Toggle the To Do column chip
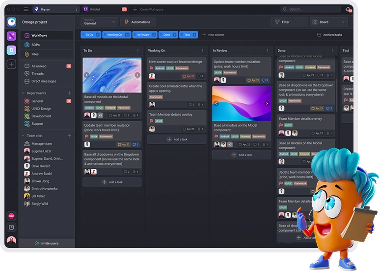 click(91, 35)
